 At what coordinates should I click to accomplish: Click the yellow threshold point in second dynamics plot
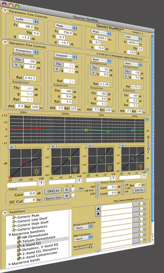pos(70,158)
